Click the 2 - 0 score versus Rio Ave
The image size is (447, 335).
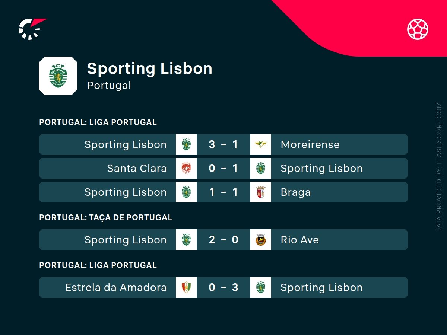tap(223, 240)
